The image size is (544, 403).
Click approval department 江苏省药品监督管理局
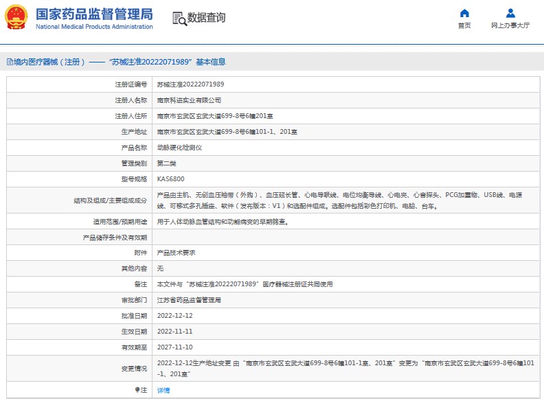click(x=189, y=300)
